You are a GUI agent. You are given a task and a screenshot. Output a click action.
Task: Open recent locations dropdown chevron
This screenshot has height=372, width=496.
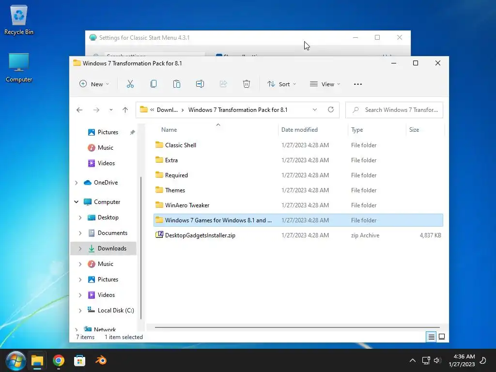coord(111,110)
